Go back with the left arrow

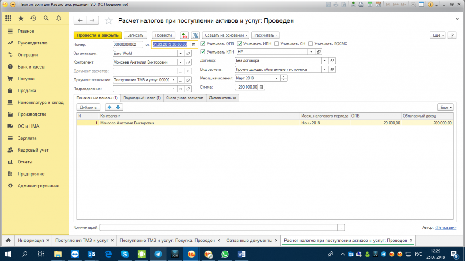[80, 20]
